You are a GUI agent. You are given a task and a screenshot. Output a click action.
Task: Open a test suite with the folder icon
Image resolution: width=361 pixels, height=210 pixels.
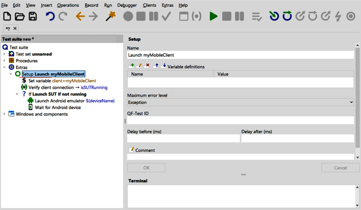tap(20, 16)
